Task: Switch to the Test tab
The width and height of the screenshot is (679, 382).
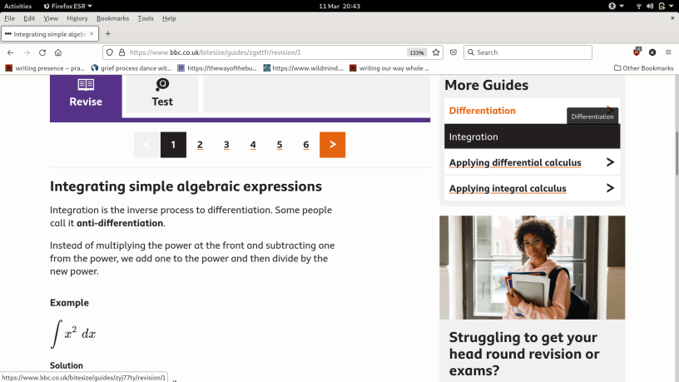Action: (x=162, y=92)
